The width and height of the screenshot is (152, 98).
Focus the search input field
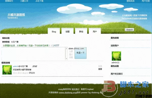(113, 30)
